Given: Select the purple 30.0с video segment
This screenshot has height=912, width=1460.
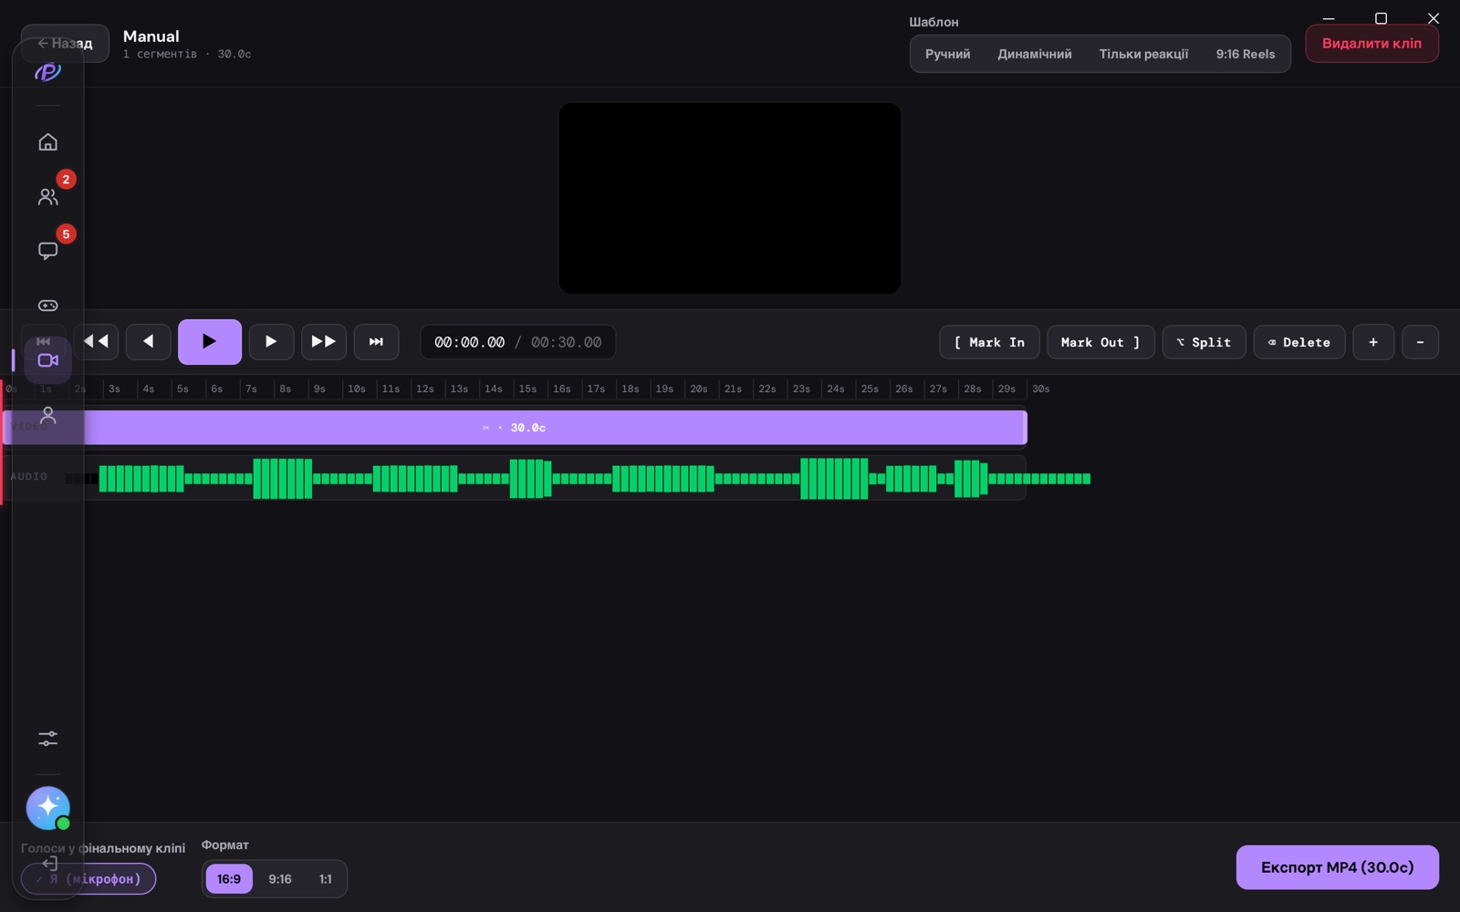Looking at the screenshot, I should click(x=515, y=428).
